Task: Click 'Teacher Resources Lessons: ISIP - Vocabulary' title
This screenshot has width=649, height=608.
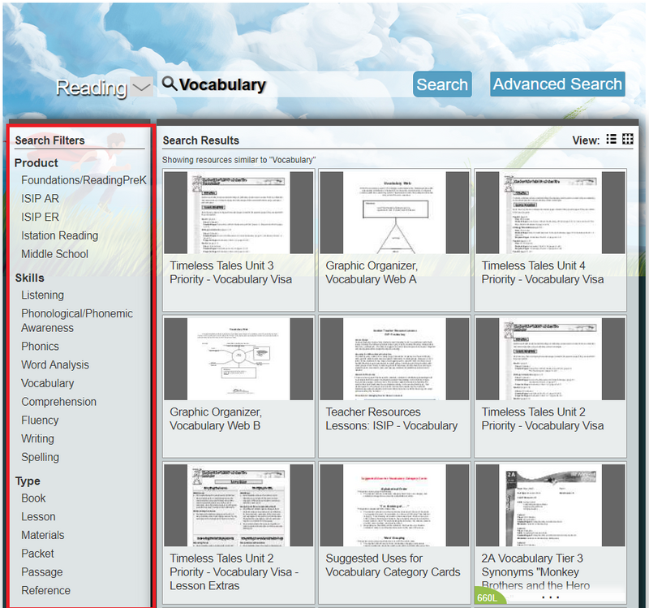Action: [x=392, y=419]
